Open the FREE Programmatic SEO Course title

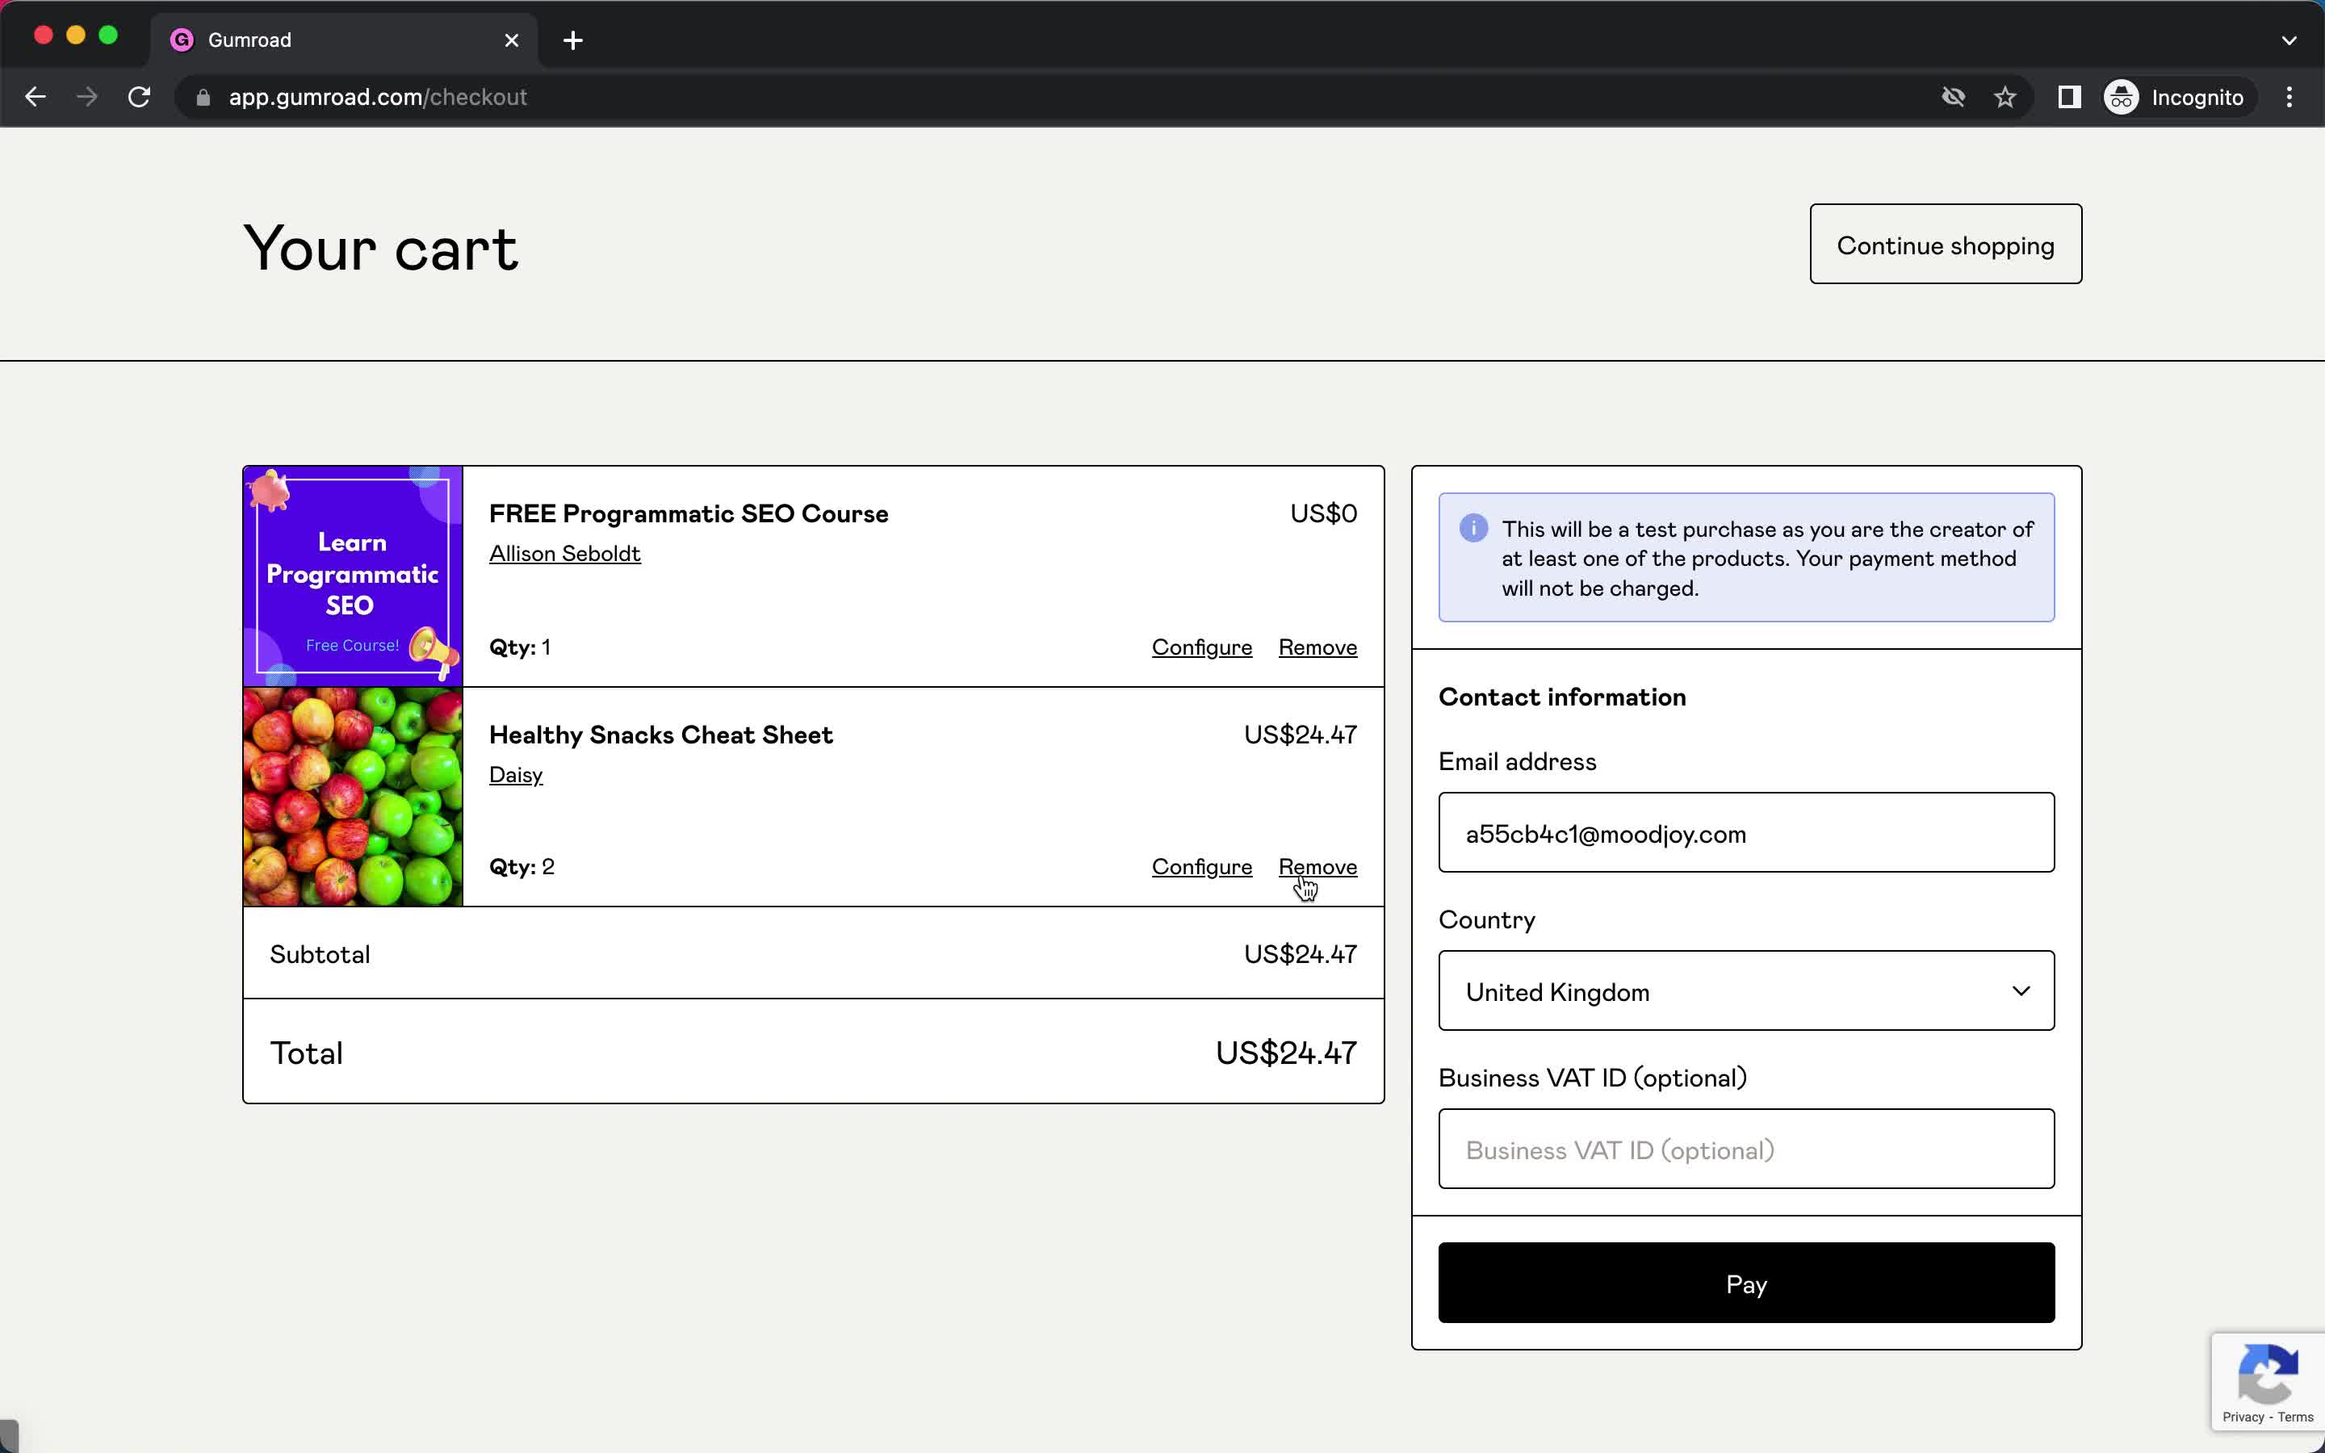pyautogui.click(x=688, y=513)
